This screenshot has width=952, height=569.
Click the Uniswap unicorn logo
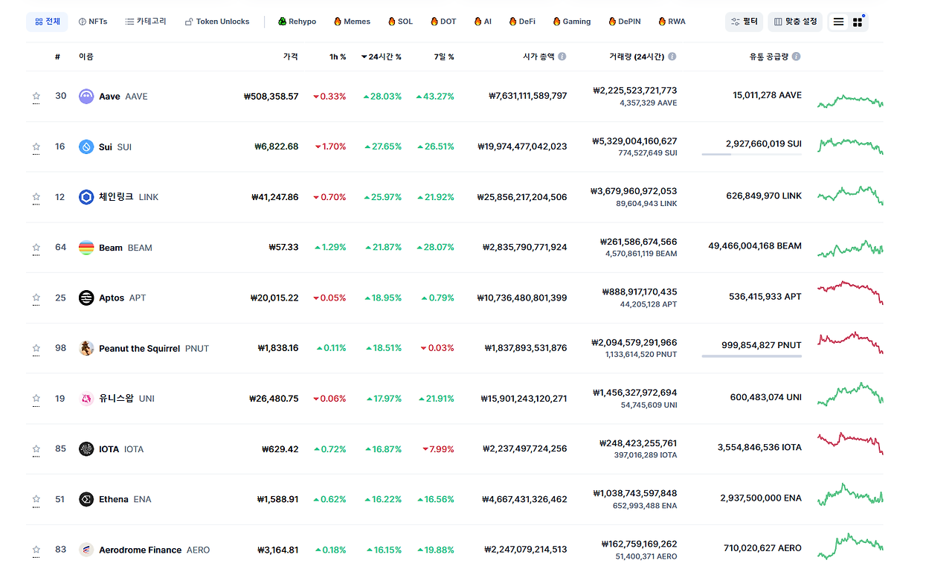coord(86,399)
